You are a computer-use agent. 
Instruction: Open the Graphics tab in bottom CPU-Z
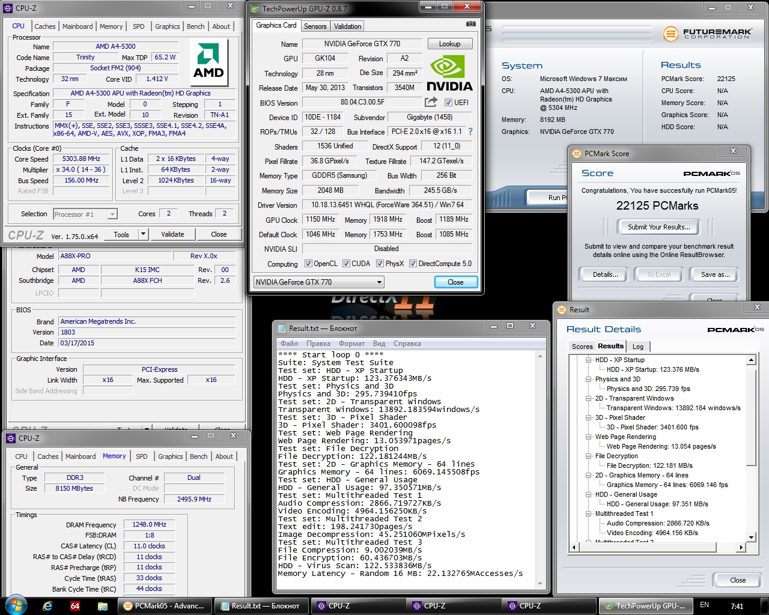coord(171,456)
